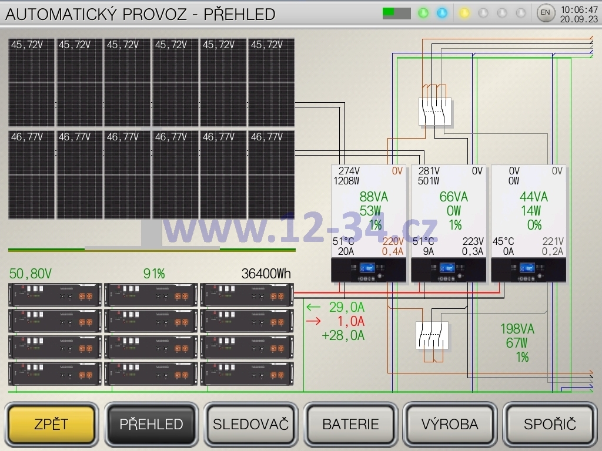Select the inverter display showing 44VA
The width and height of the screenshot is (602, 451).
click(x=529, y=223)
